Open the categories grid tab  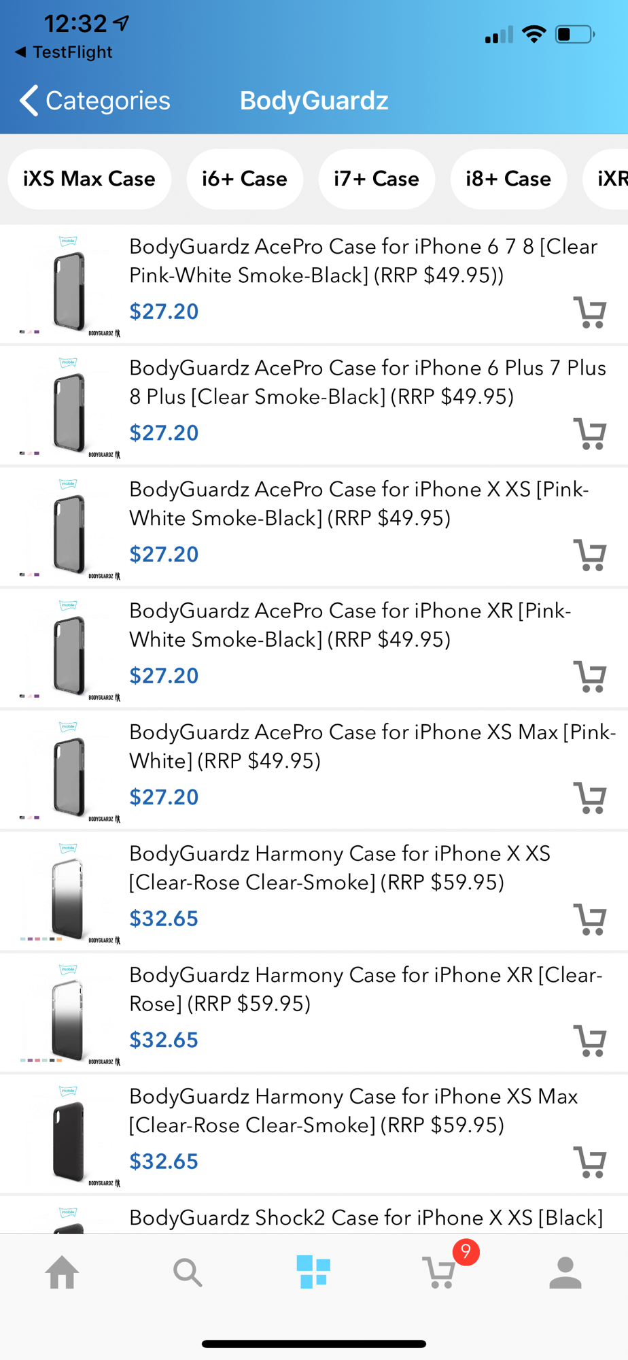tap(313, 1272)
